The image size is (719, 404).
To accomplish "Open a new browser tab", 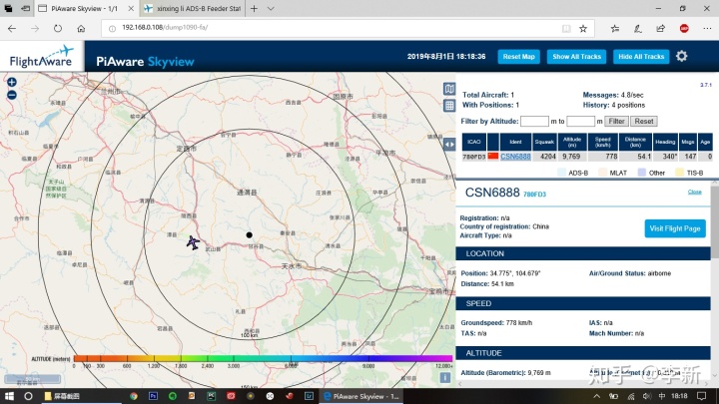I will (254, 8).
